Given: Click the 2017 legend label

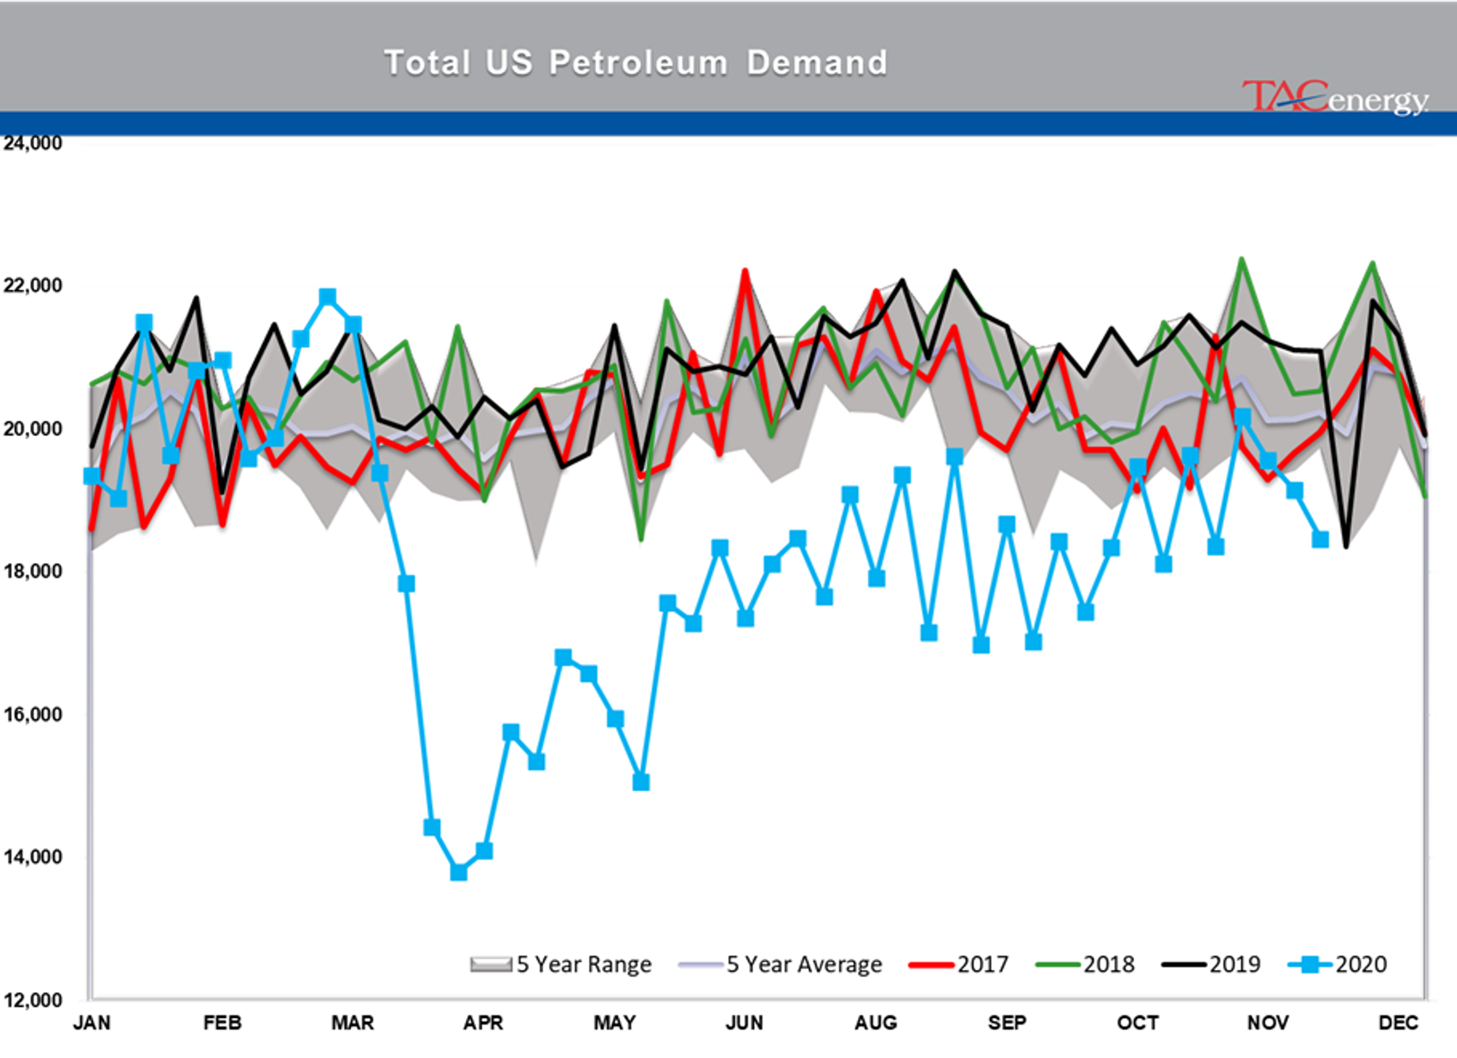Looking at the screenshot, I should [983, 964].
